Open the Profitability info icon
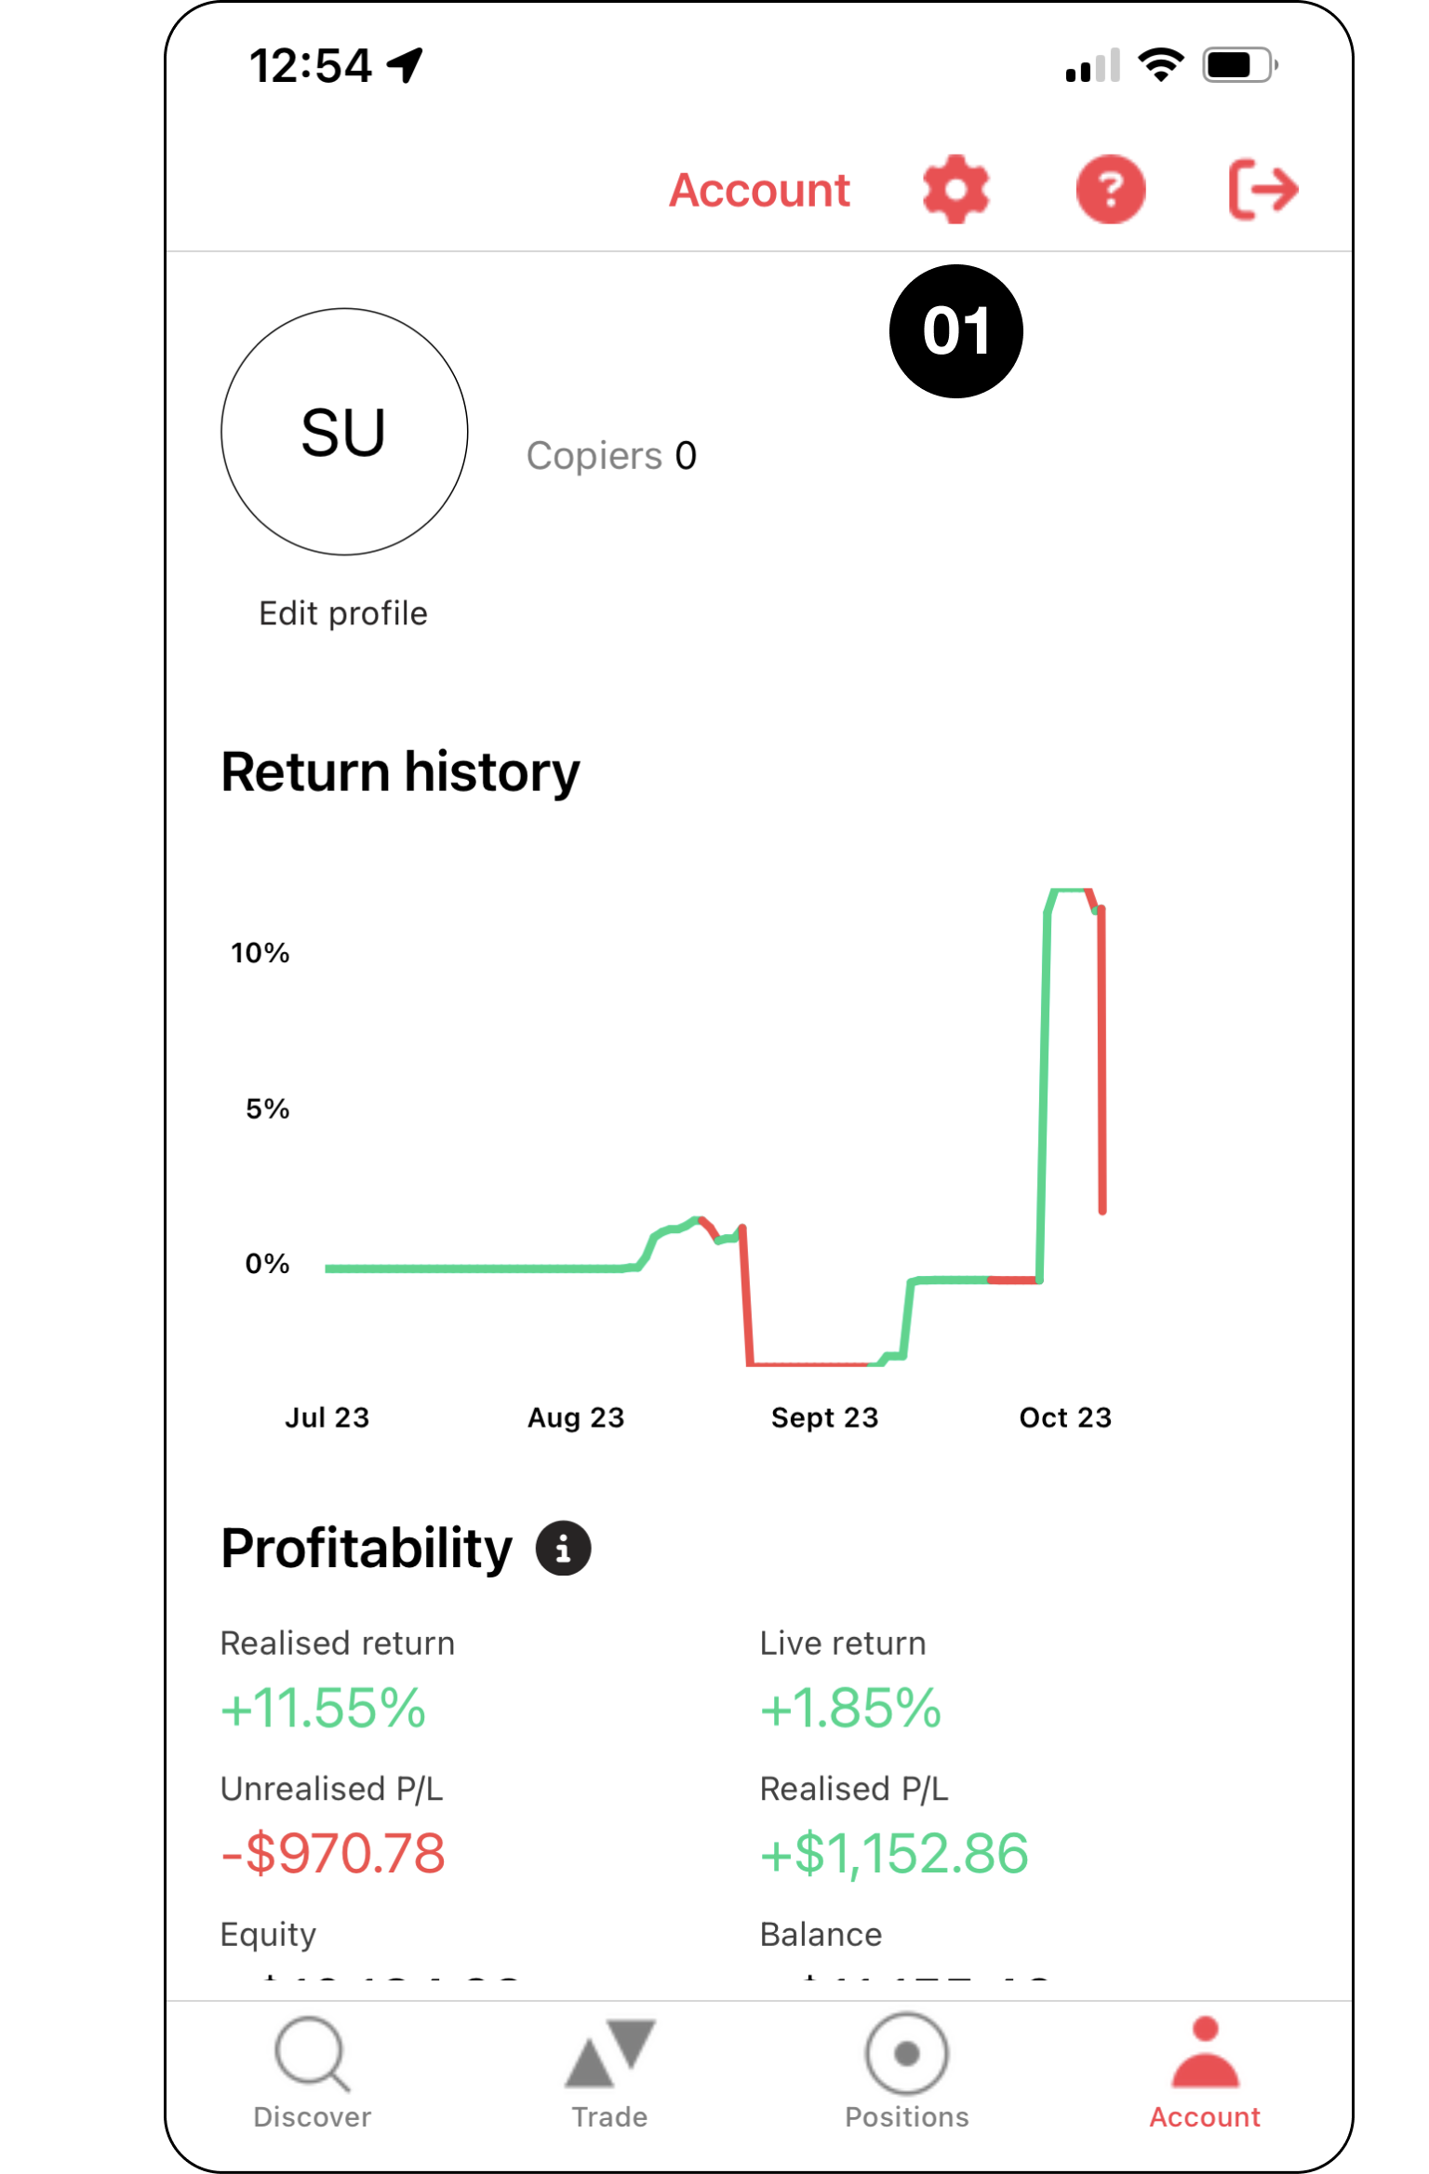 click(x=563, y=1549)
